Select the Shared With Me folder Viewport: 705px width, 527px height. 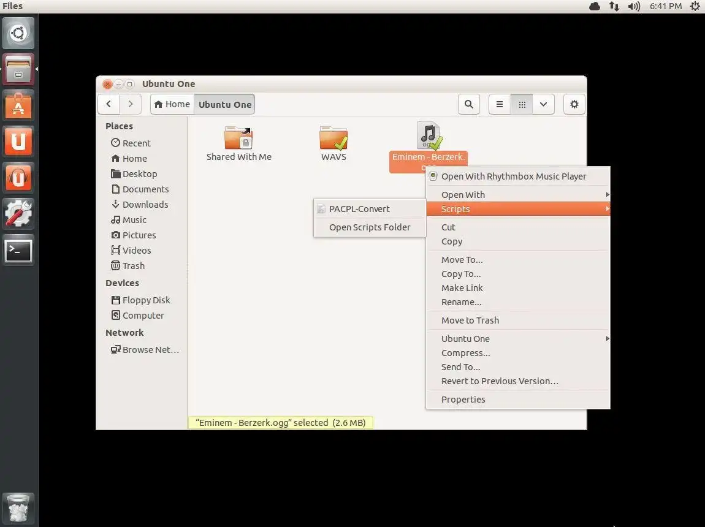pos(238,144)
